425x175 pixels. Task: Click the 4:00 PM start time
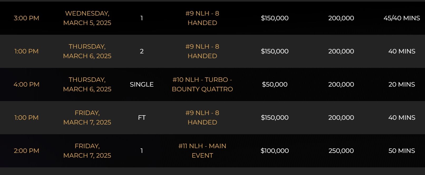[26, 84]
